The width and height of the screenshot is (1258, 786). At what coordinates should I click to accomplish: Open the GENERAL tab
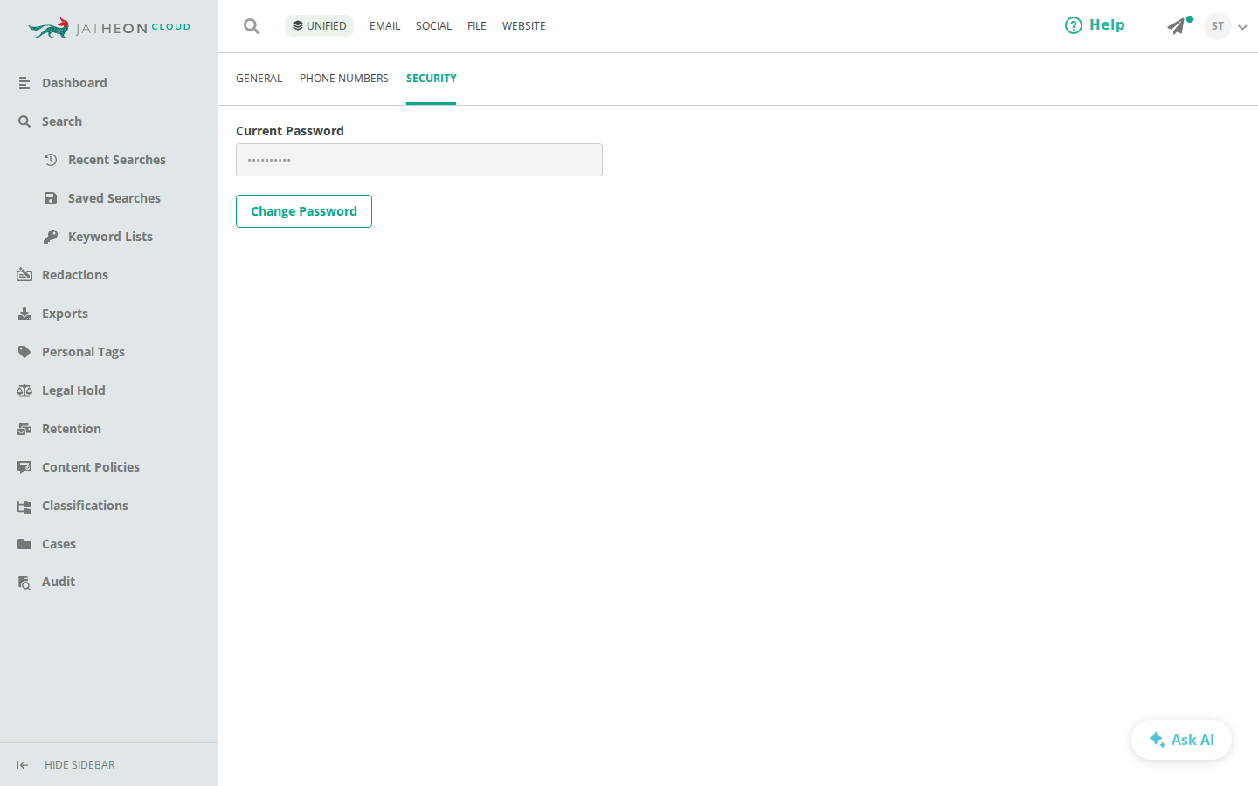point(259,79)
